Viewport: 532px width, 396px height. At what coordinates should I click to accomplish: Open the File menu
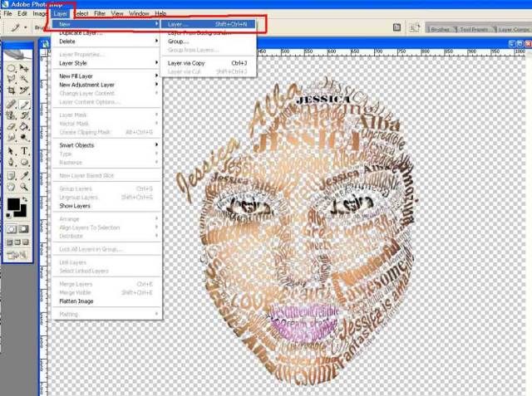(7, 13)
